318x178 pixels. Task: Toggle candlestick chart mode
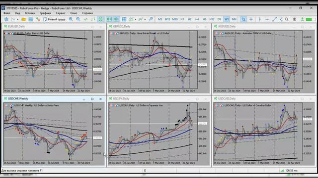coord(100,19)
